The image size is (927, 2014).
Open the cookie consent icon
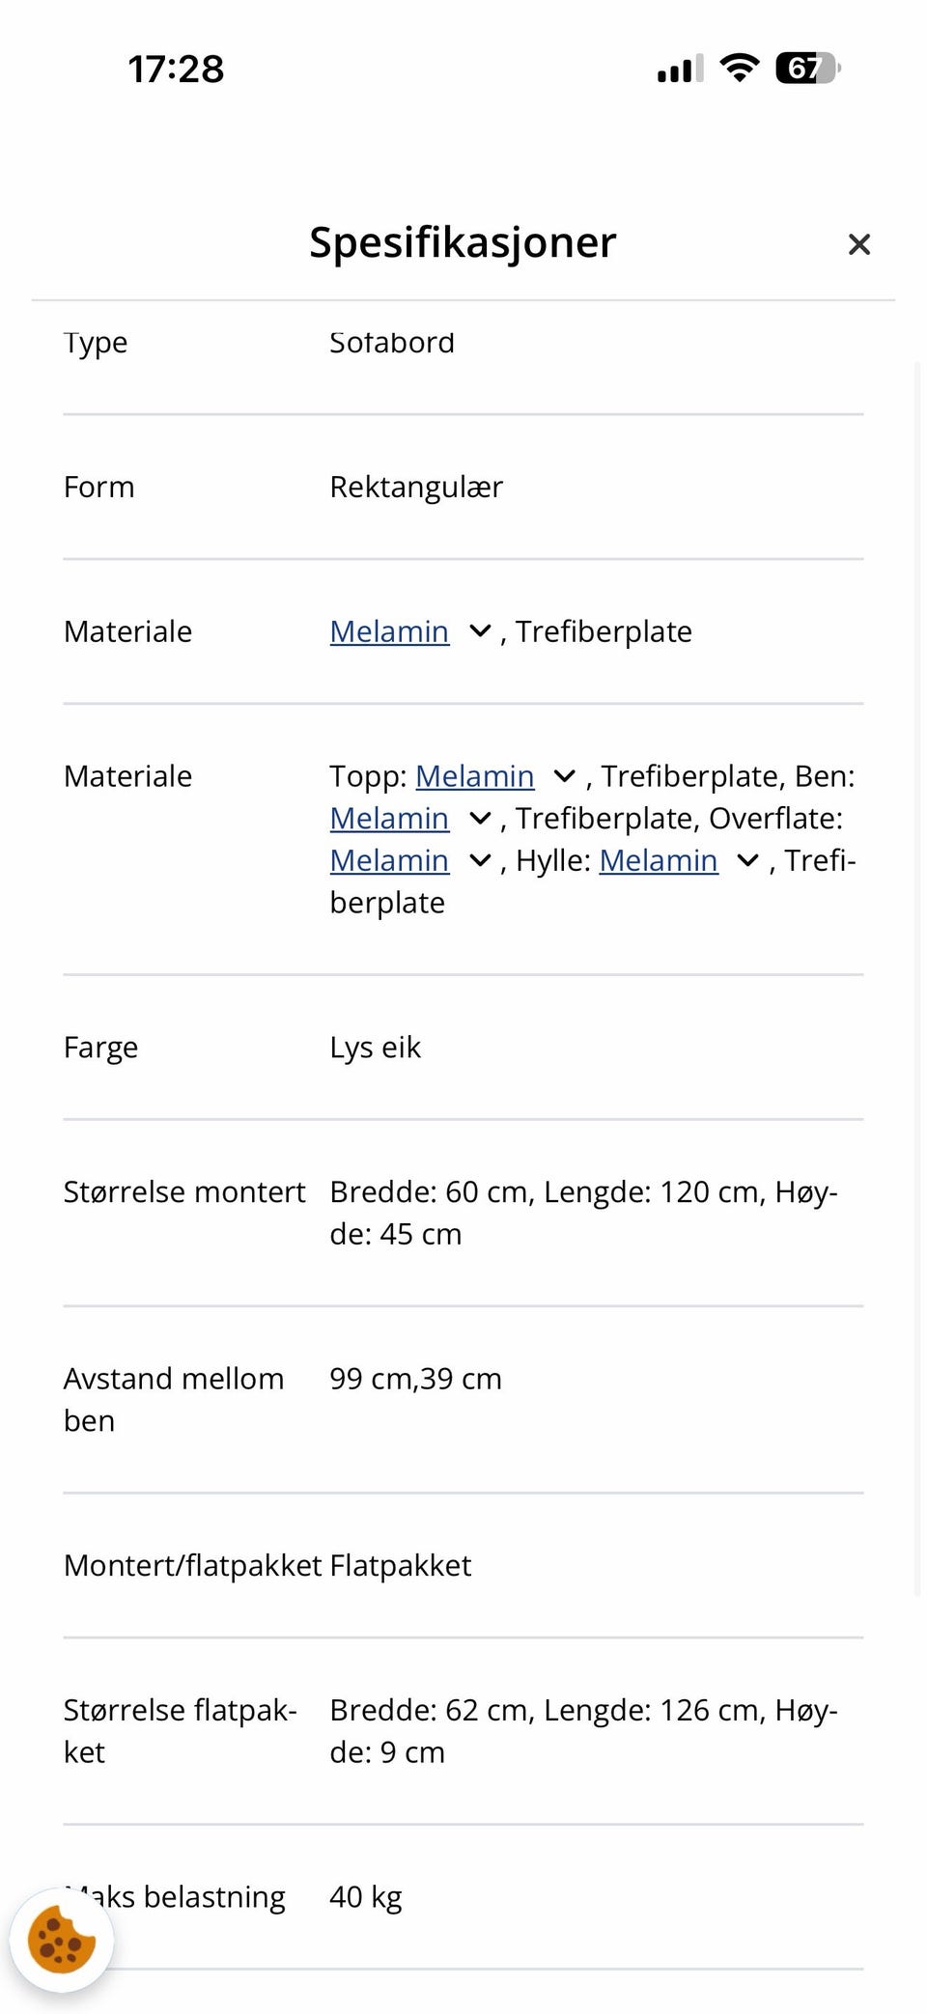62,1940
